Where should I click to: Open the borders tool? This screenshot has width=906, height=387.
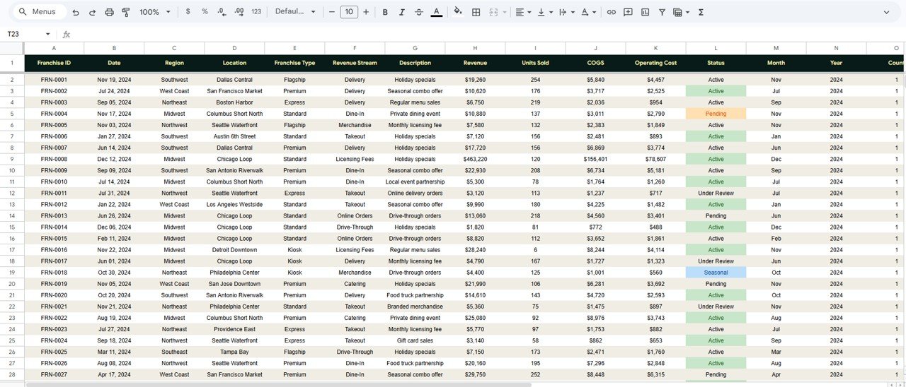(476, 12)
